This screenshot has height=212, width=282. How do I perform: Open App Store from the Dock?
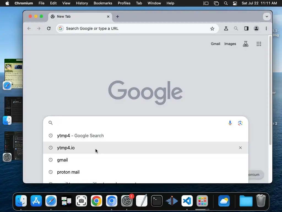tap(36, 201)
